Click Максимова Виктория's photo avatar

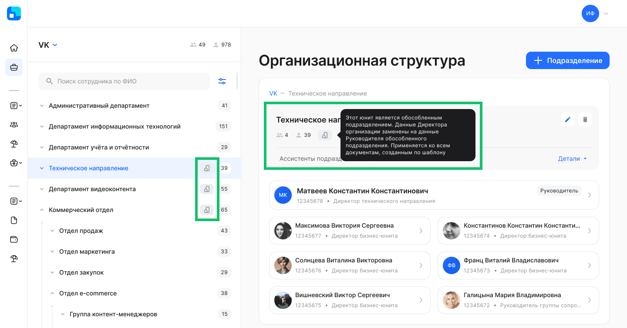(283, 230)
